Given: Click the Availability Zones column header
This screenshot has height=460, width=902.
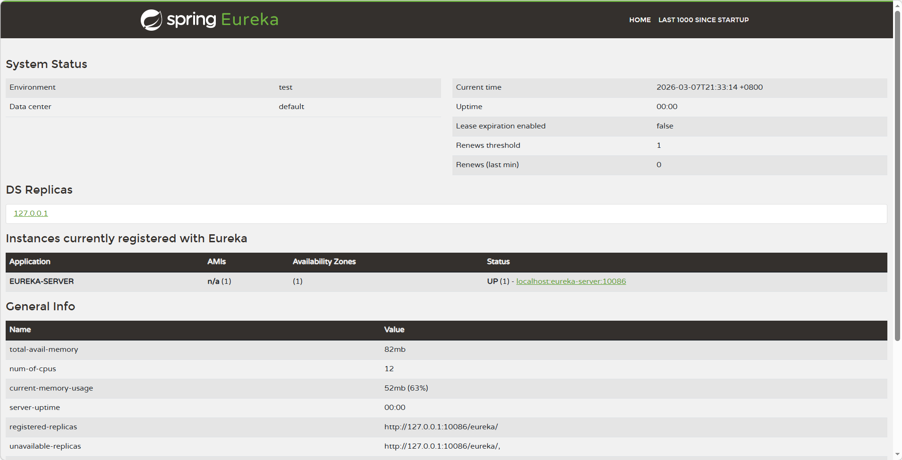Looking at the screenshot, I should tap(324, 262).
